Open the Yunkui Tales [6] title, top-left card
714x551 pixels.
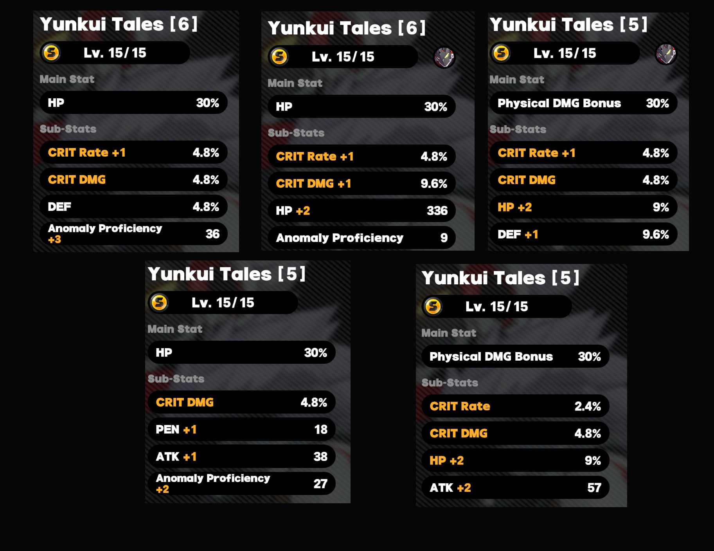pos(119,24)
